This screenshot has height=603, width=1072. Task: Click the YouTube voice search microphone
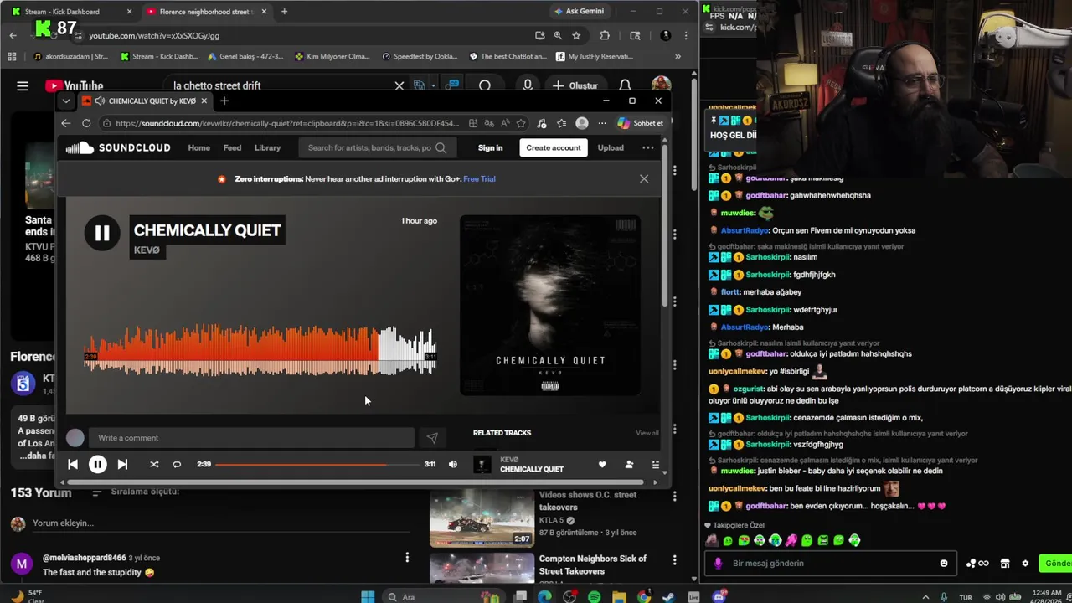[528, 85]
